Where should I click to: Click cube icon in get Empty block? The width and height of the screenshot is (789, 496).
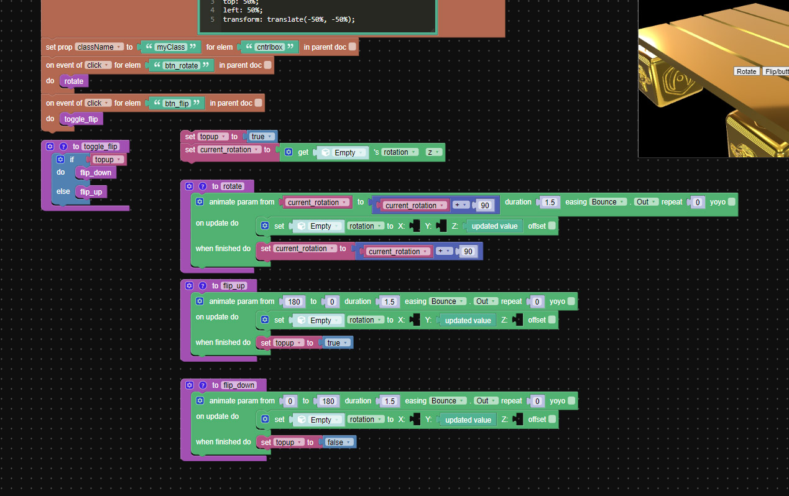(x=326, y=152)
